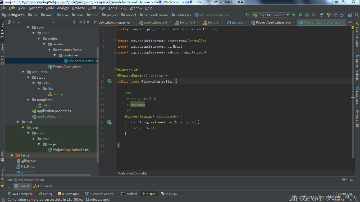The width and height of the screenshot is (360, 202).
Task: Open the Spring tool window button
Action: 45,194
